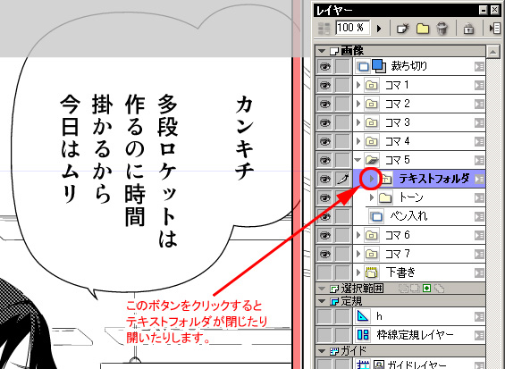
Task: Expand the 下書き folder
Action: (358, 273)
